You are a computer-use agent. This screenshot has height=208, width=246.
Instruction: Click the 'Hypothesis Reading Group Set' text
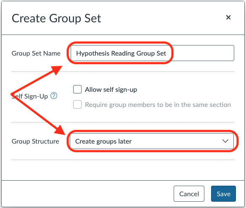click(121, 53)
